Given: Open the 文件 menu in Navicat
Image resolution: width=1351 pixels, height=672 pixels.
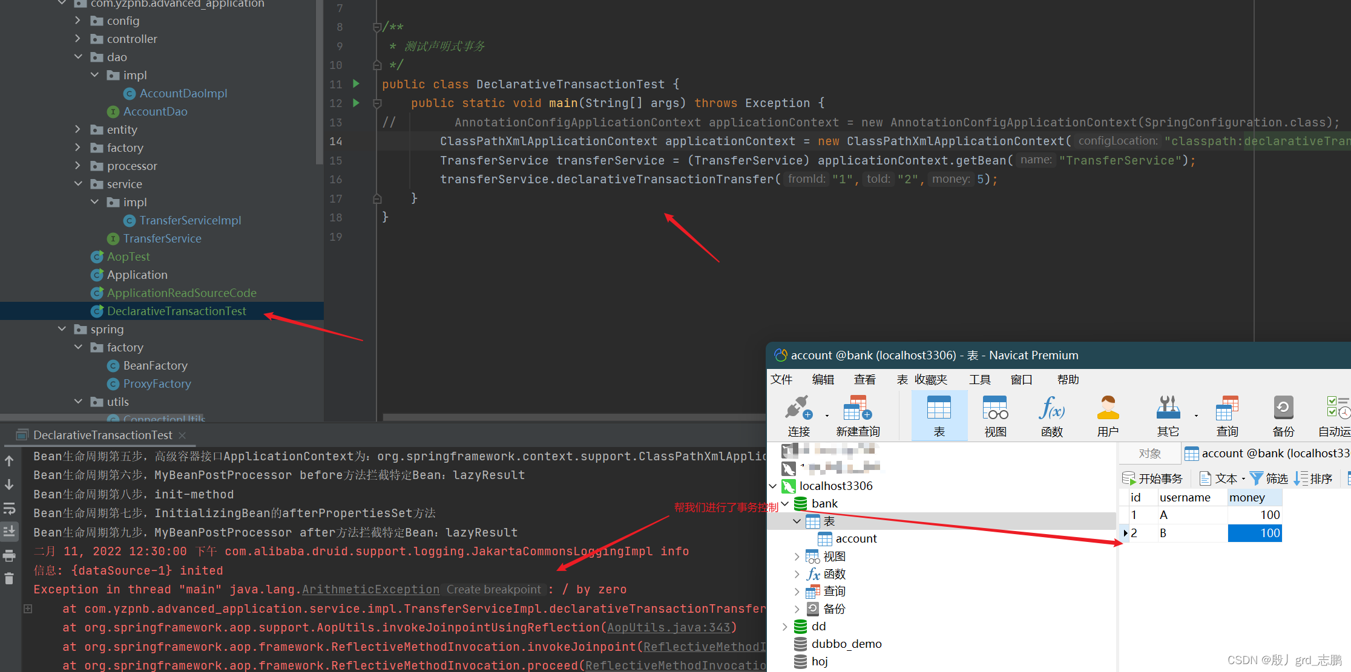Looking at the screenshot, I should click(781, 379).
